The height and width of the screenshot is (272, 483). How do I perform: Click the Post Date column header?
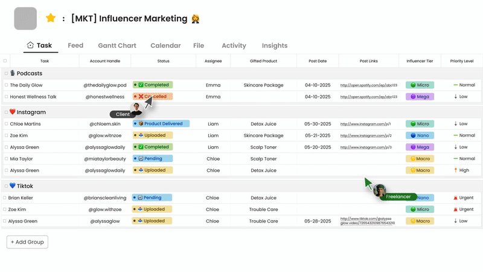pos(318,61)
